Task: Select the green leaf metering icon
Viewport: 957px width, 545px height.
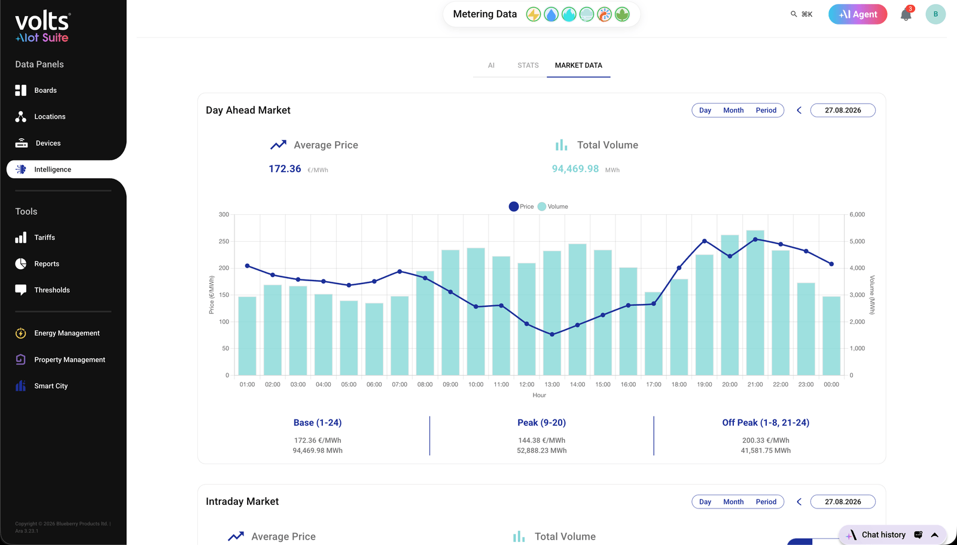Action: click(622, 14)
